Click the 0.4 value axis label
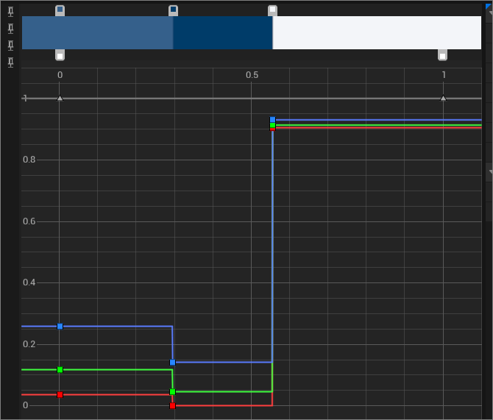Image resolution: width=493 pixels, height=420 pixels. pyautogui.click(x=29, y=282)
